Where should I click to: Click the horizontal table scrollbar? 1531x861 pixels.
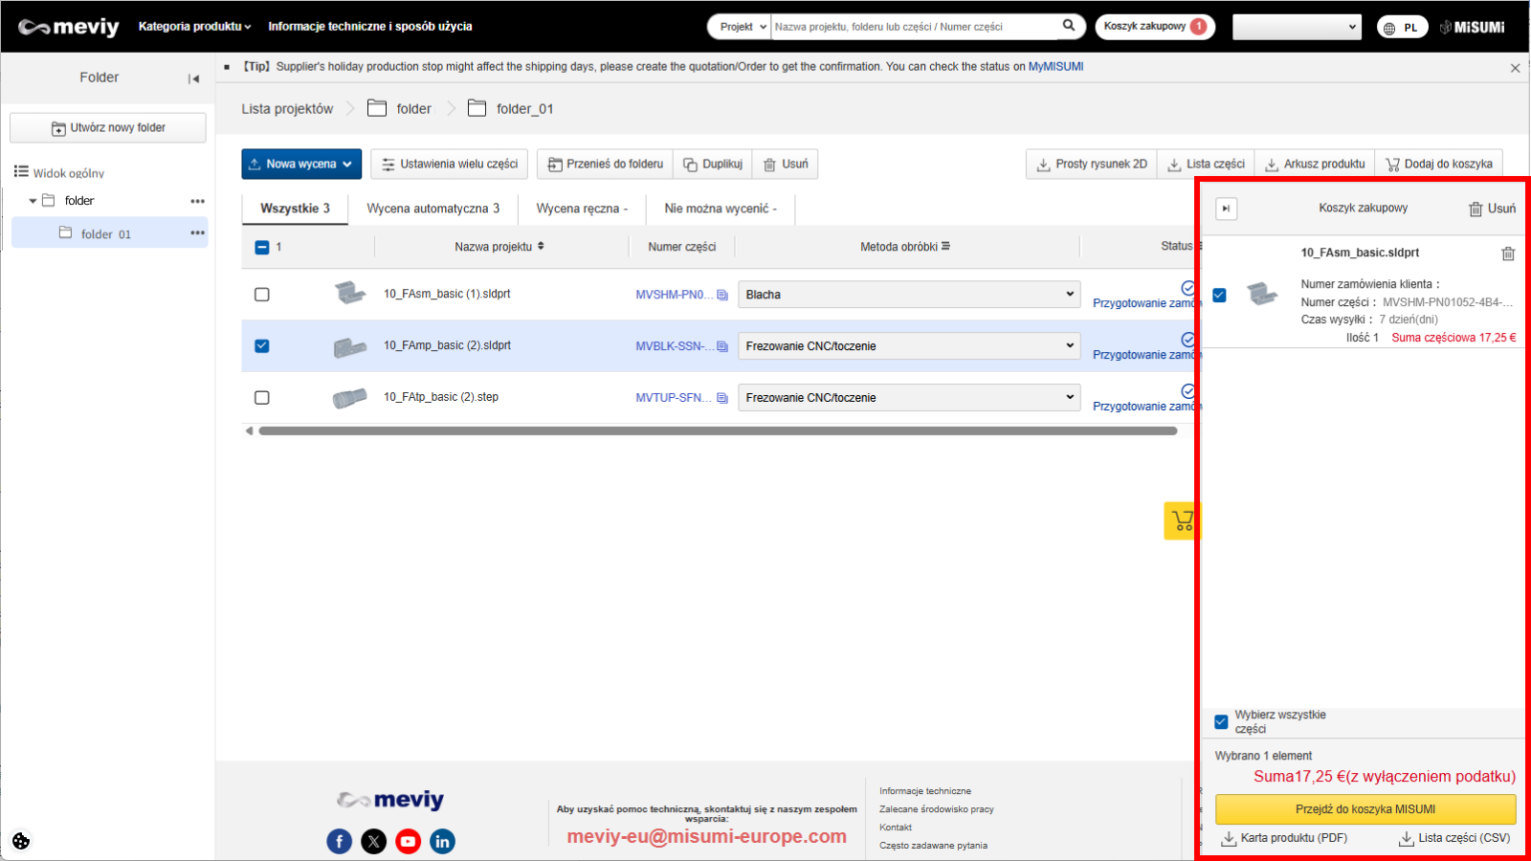718,431
